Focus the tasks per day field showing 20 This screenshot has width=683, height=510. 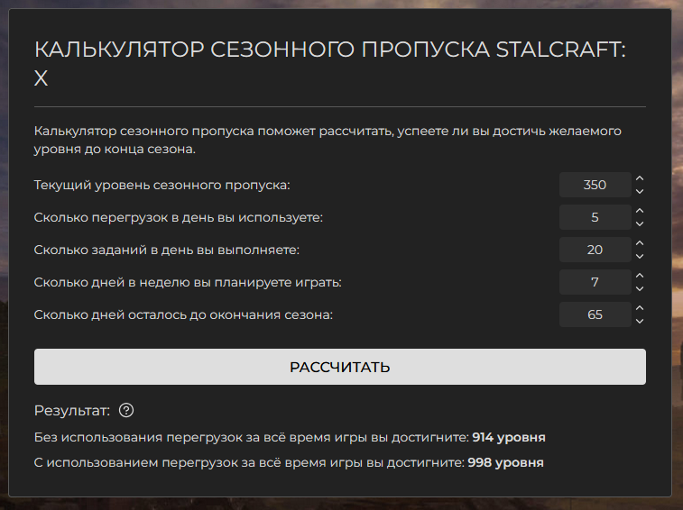point(595,250)
